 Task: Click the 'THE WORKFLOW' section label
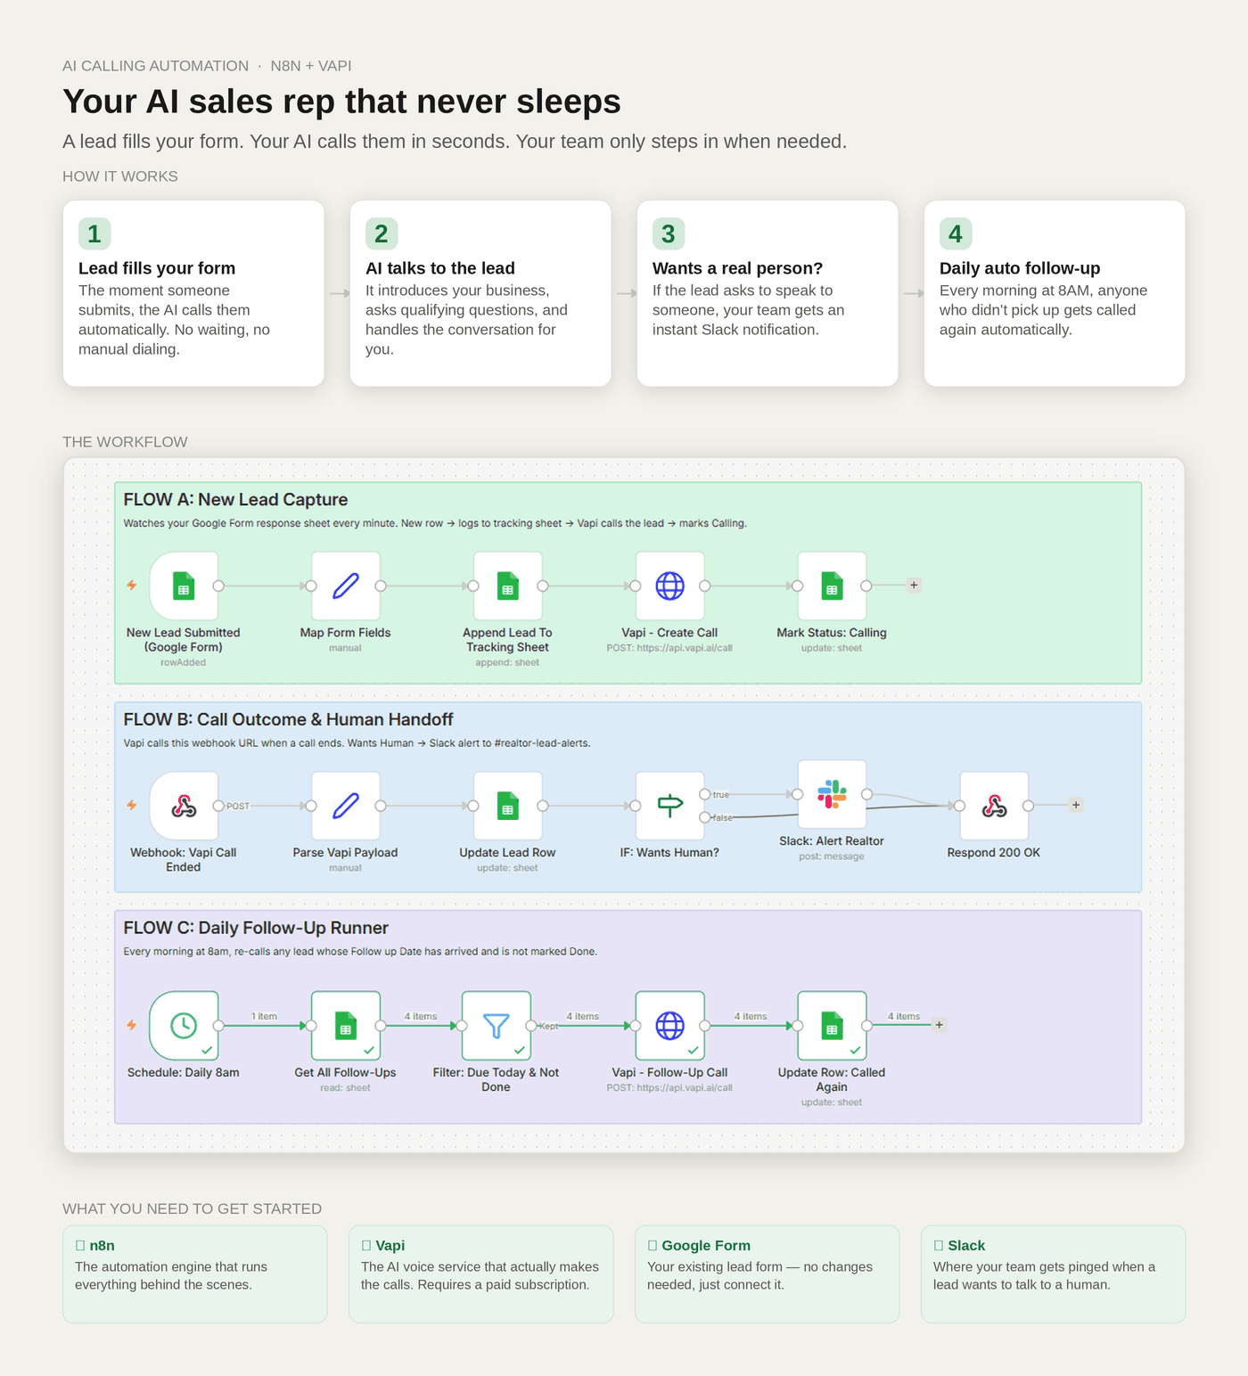[125, 442]
